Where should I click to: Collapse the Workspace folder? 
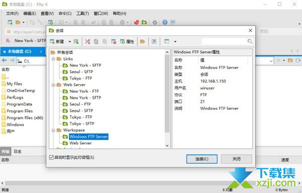pos(53,131)
